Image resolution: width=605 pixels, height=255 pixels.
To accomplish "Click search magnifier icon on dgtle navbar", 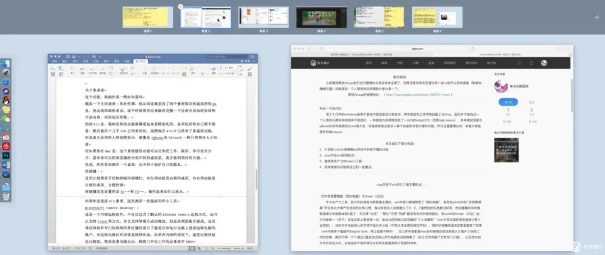I will click(519, 63).
